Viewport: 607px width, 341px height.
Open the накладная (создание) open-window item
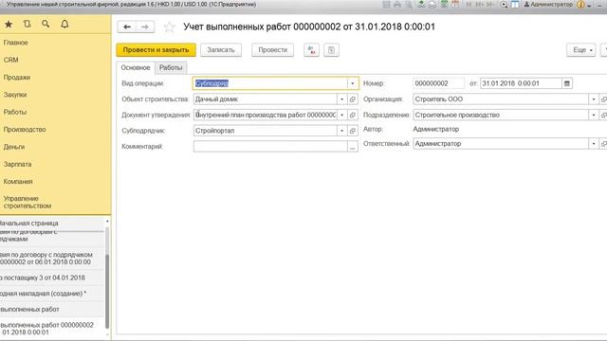point(52,294)
